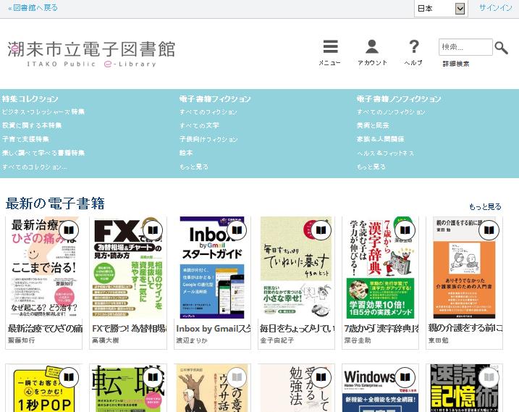Image resolution: width=519 pixels, height=412 pixels.
Task: Click title text Inbox by Gmailス
Action: pyautogui.click(x=213, y=328)
